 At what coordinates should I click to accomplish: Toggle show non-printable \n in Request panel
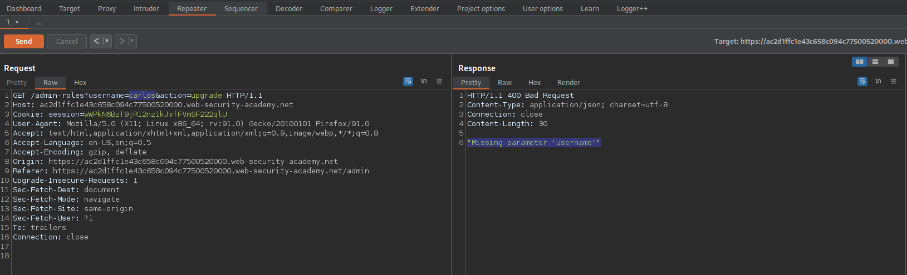[424, 81]
